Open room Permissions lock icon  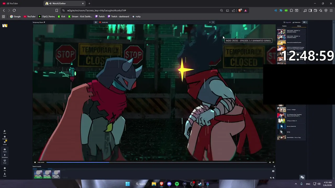[4, 137]
